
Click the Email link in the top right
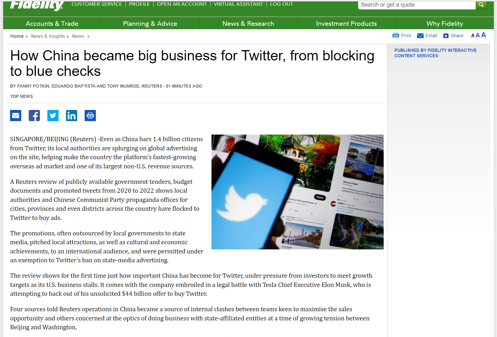(427, 36)
